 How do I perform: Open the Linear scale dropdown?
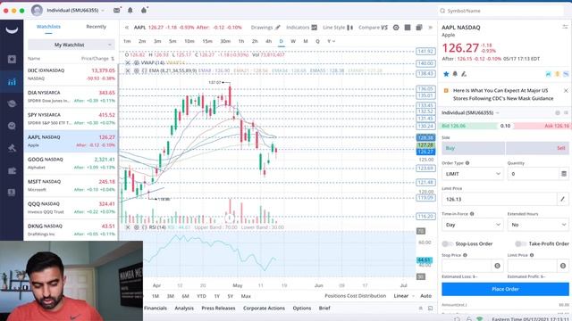404,296
